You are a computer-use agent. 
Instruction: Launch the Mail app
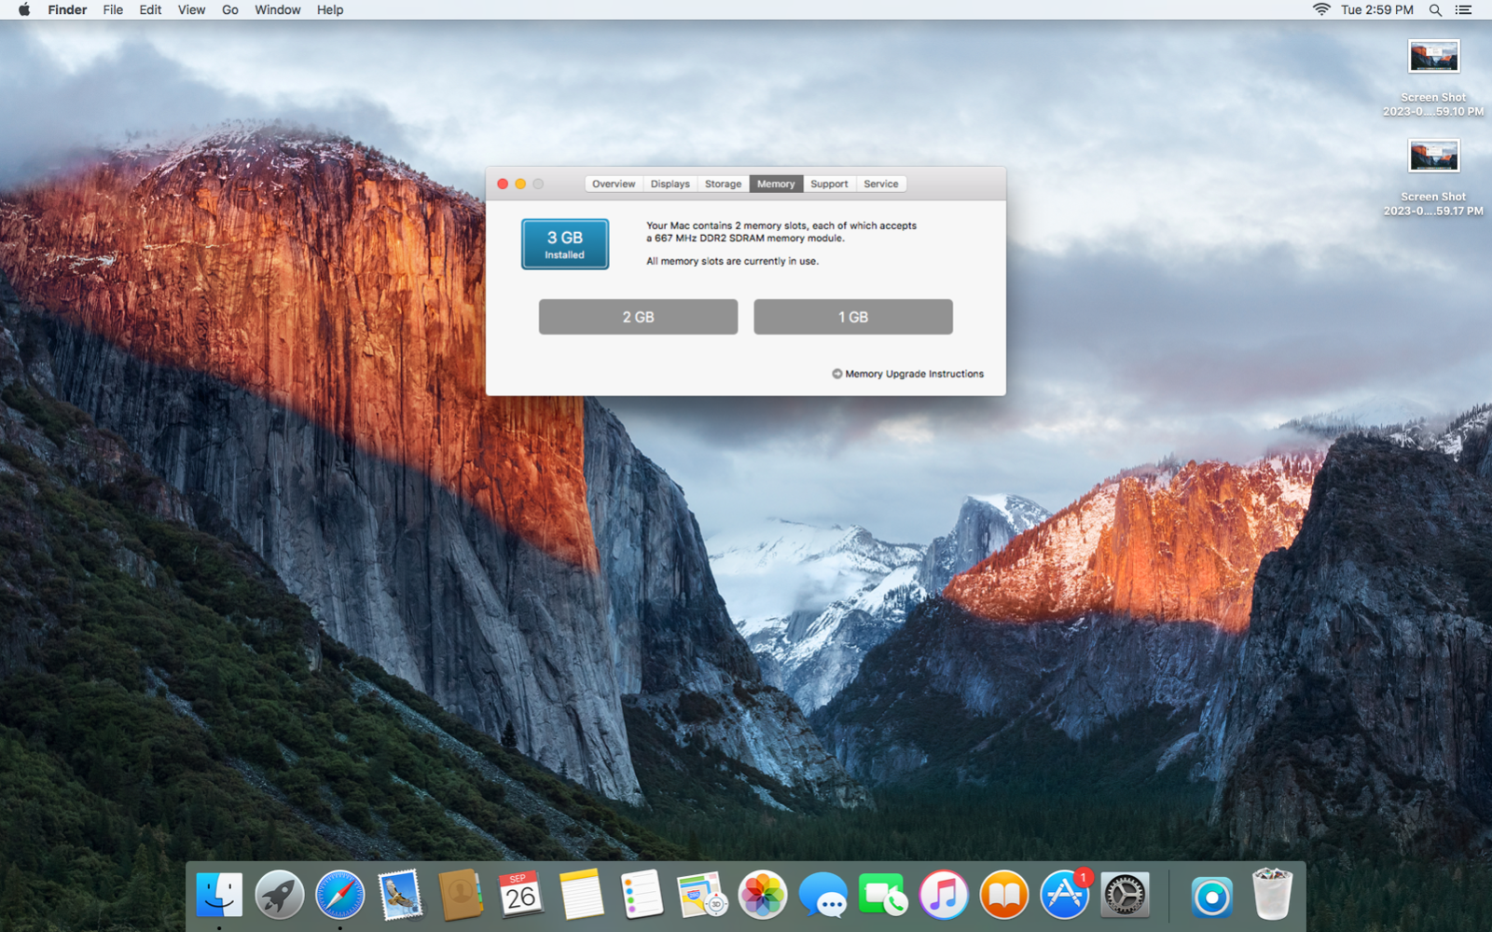tap(399, 893)
